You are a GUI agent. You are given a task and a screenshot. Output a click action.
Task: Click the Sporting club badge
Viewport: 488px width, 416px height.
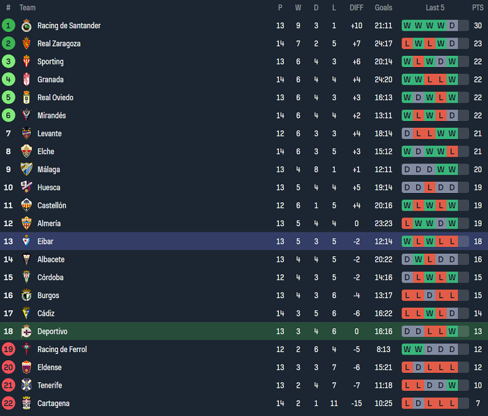(x=26, y=61)
